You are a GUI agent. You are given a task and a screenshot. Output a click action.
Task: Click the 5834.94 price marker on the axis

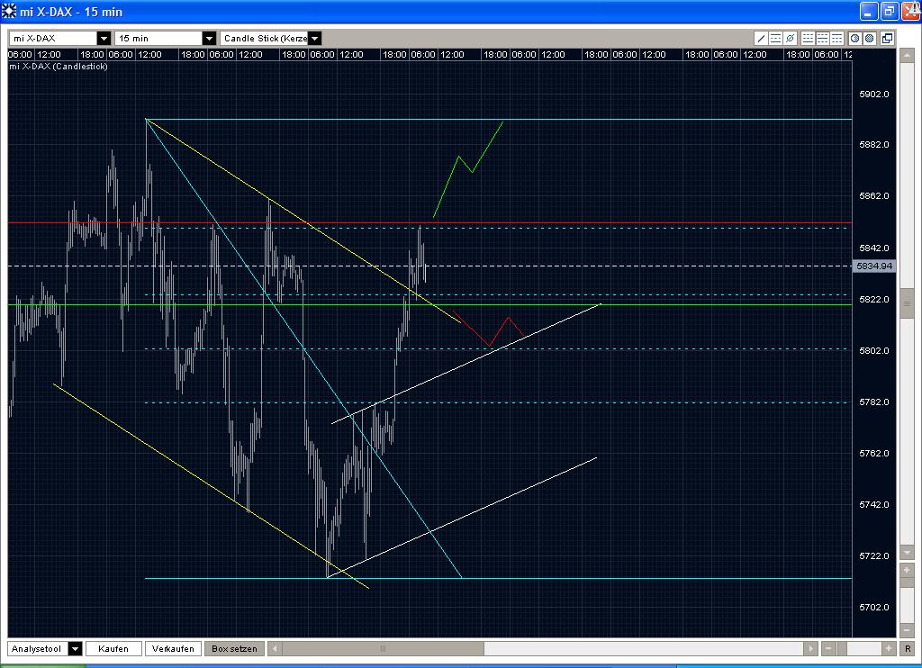coord(875,266)
